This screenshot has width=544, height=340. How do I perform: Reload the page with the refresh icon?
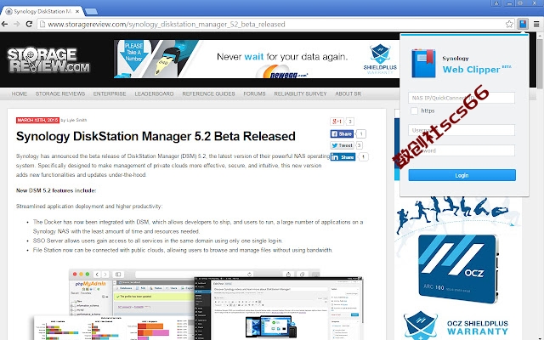tap(29, 24)
